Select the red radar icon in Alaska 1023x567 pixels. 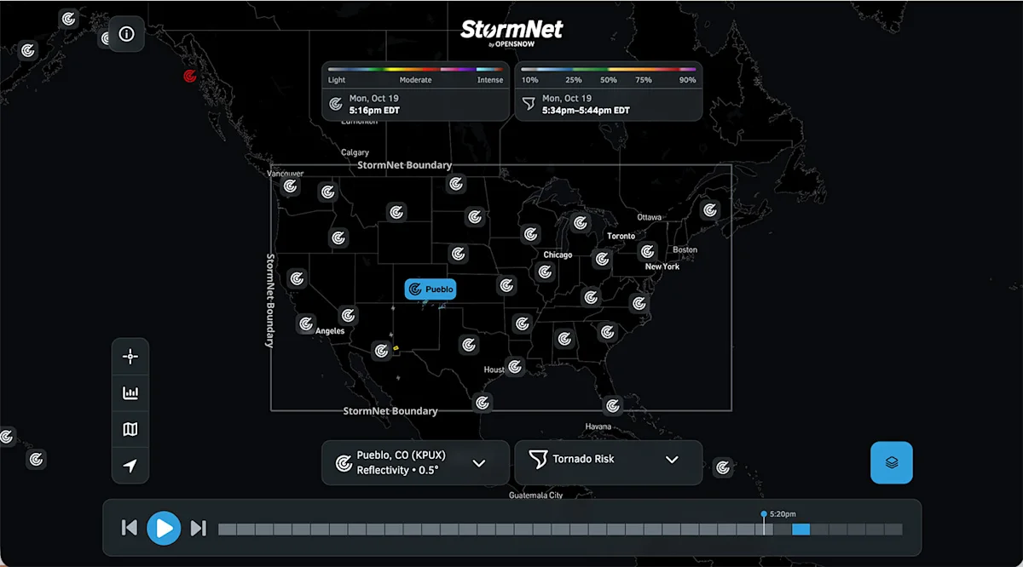pos(190,76)
